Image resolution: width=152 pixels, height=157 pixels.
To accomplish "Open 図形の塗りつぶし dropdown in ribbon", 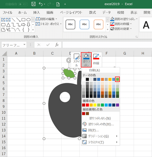I will 124,19.
